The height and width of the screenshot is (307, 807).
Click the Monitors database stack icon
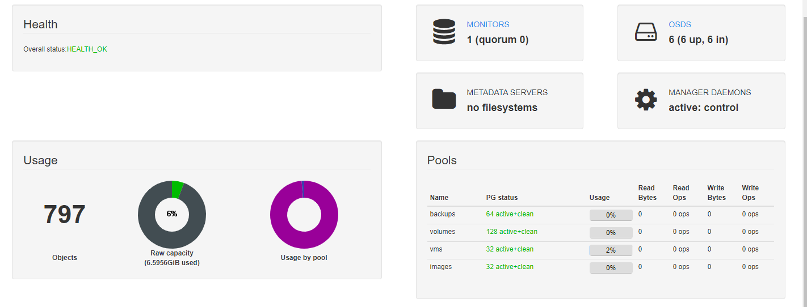444,32
